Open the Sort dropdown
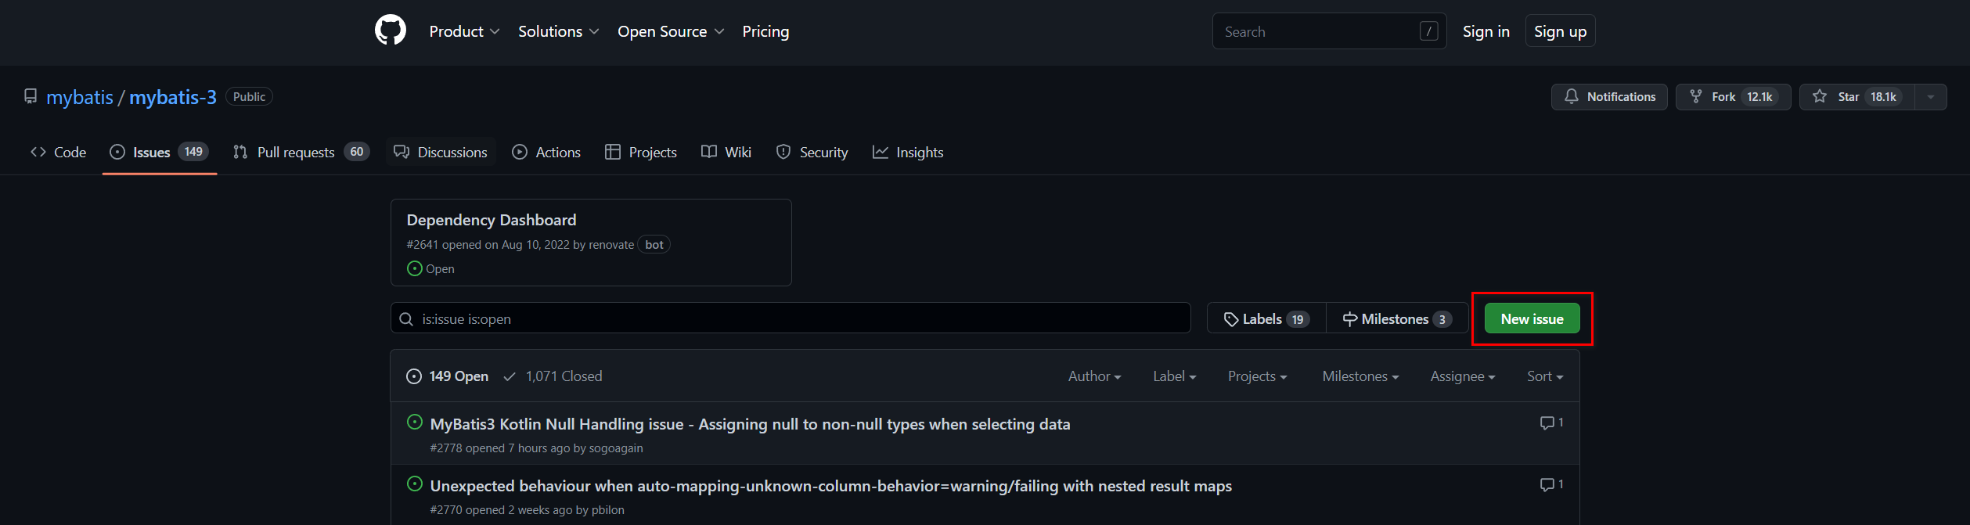Viewport: 1970px width, 525px height. point(1544,376)
